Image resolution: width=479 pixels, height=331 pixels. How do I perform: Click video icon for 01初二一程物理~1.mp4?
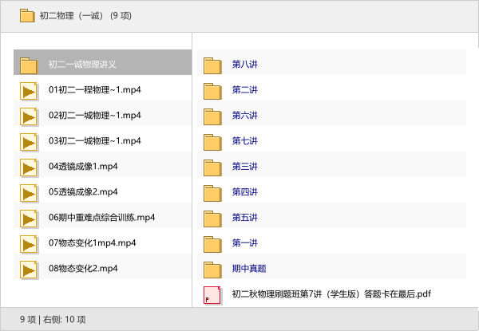(x=29, y=90)
